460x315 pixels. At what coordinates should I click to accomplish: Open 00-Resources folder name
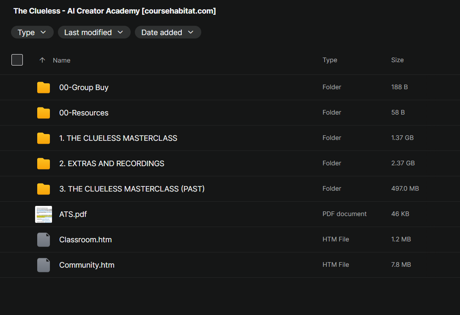84,113
